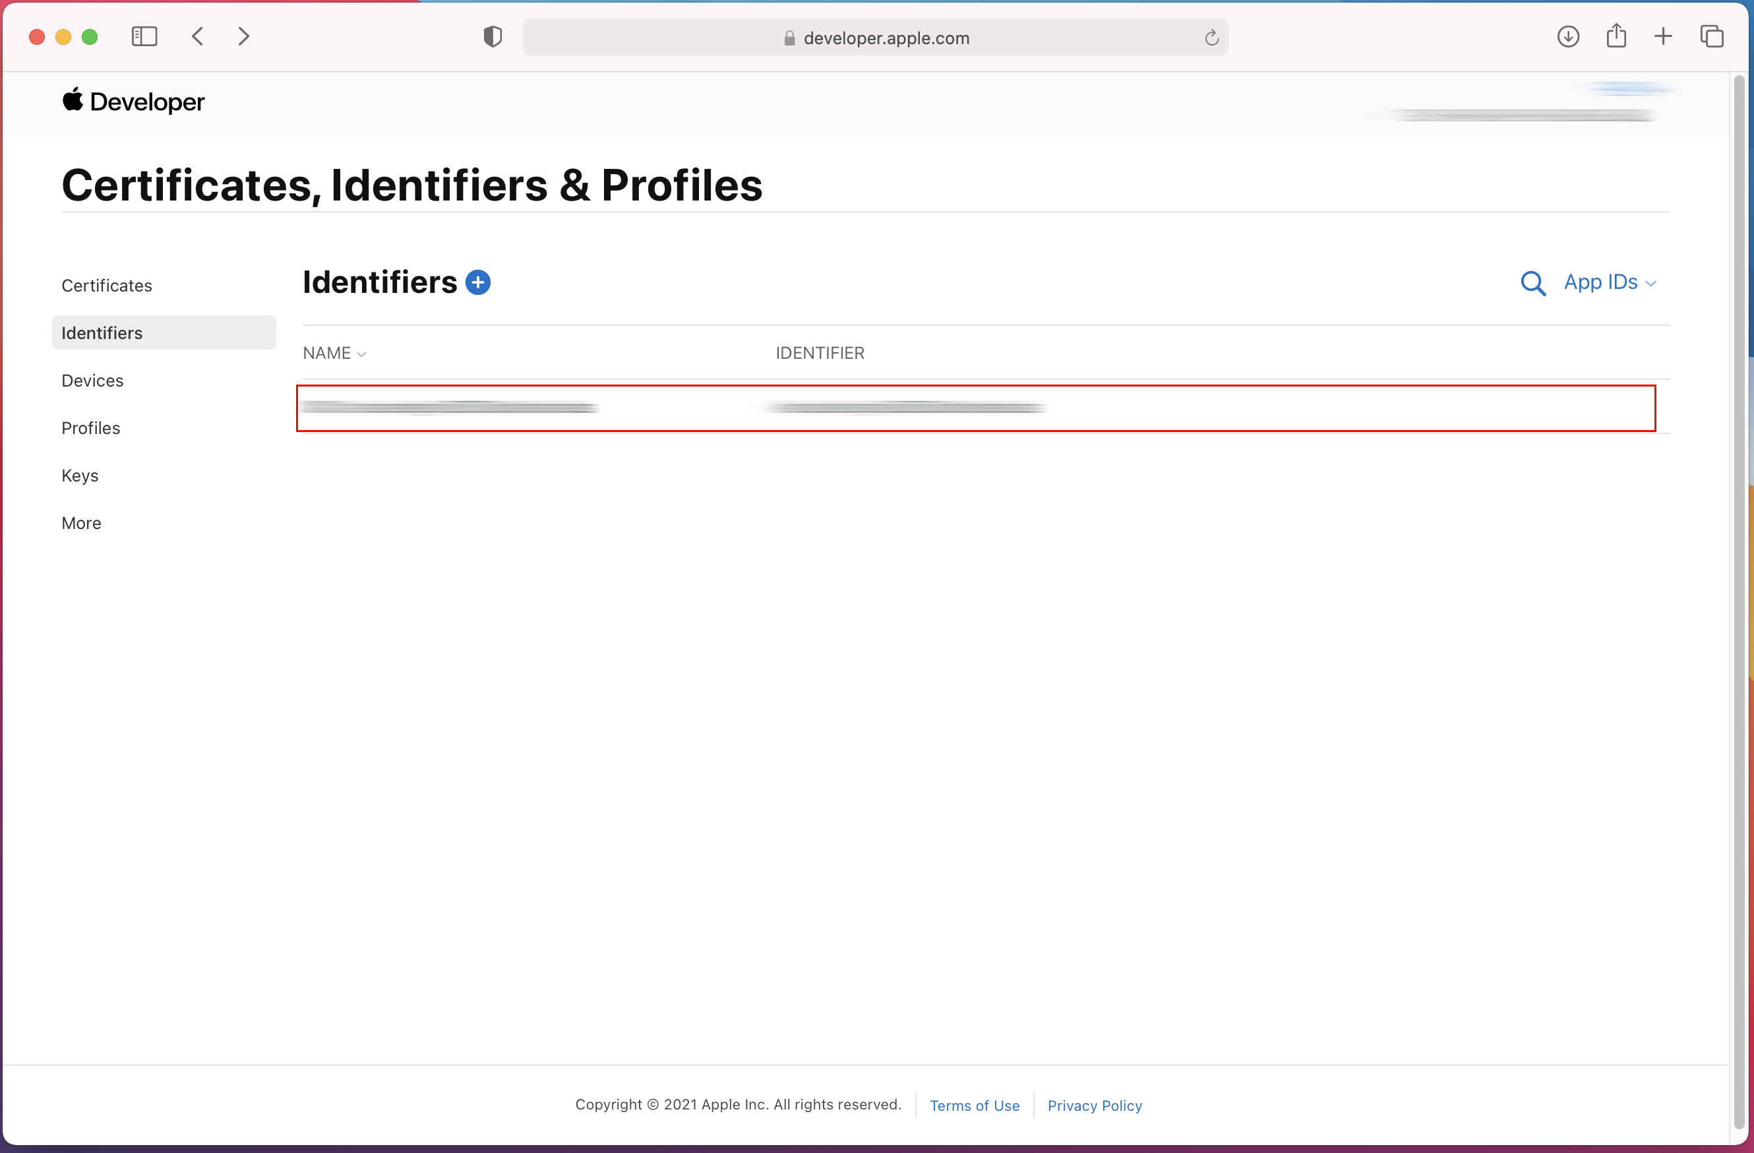
Task: Open the privacy shield report icon
Action: tap(493, 37)
